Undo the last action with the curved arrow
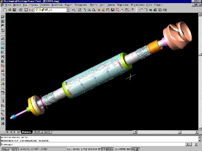 [74, 10]
